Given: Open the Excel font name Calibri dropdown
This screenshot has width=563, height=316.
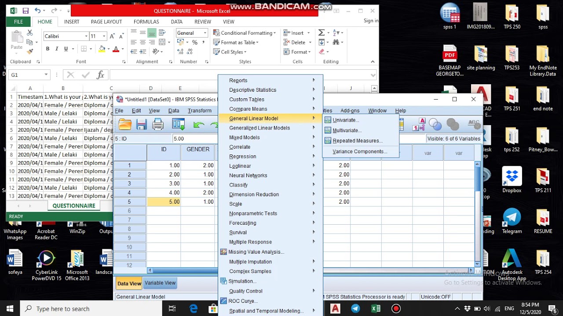Looking at the screenshot, I should (x=86, y=36).
